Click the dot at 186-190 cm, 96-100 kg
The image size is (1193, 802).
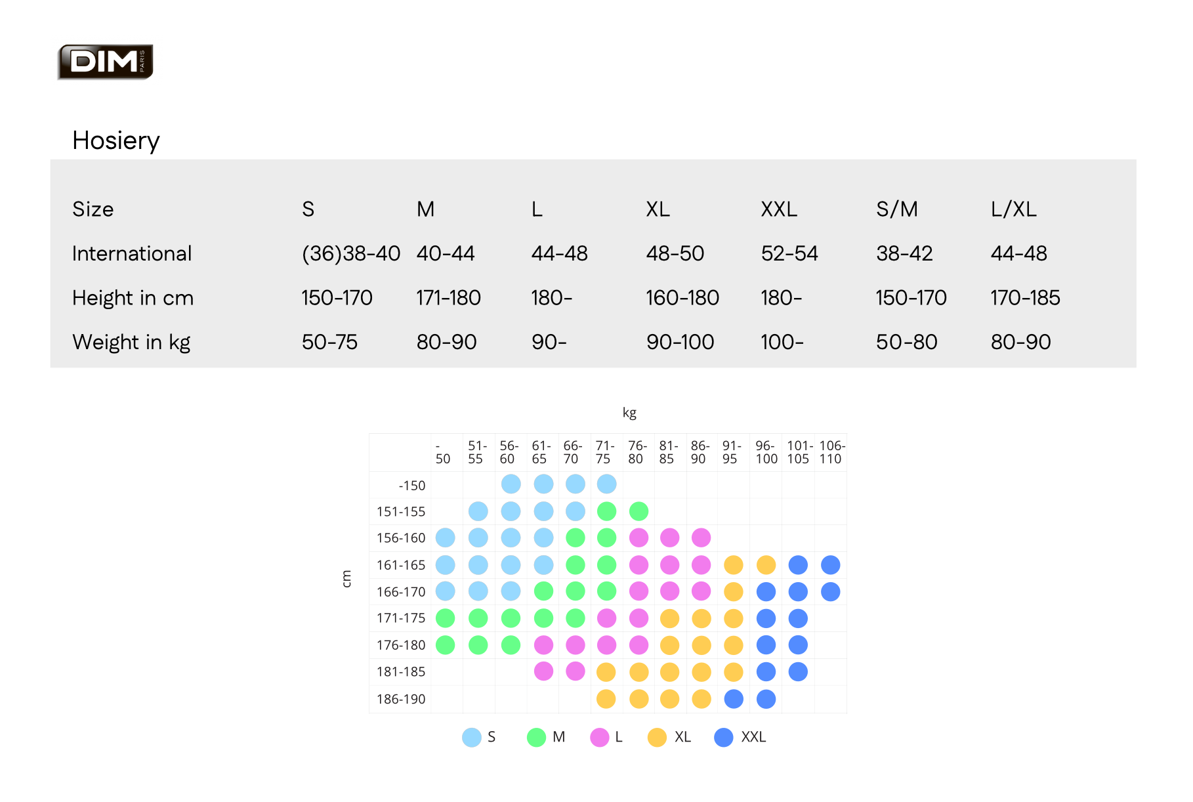766,699
